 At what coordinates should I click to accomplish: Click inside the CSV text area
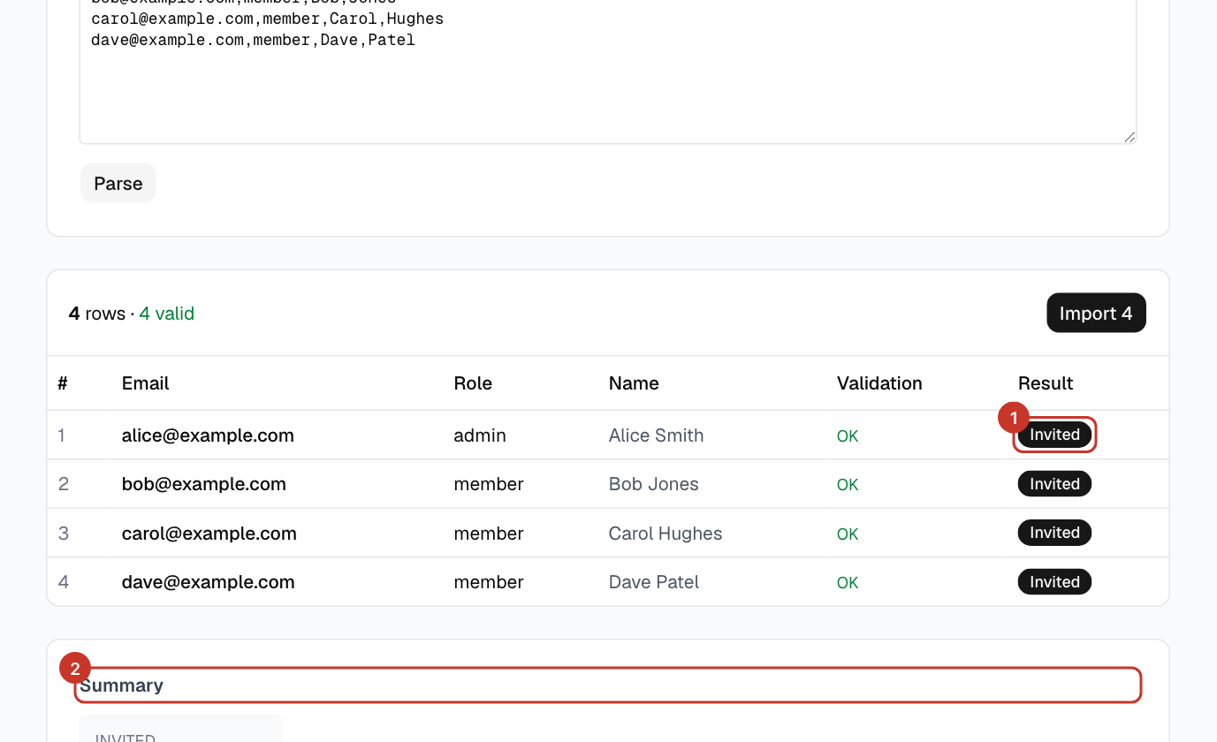(608, 71)
